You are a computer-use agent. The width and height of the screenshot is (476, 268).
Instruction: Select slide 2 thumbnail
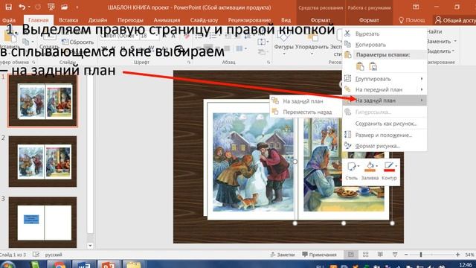(43, 162)
